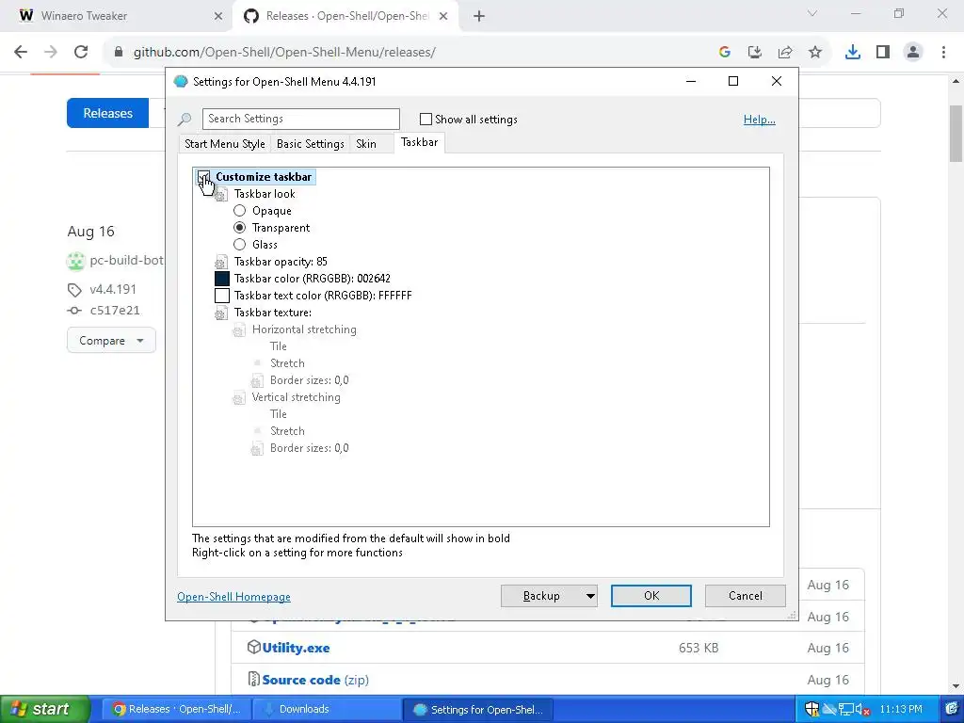Switch to the Basic Settings tab
This screenshot has width=964, height=723.
310,144
